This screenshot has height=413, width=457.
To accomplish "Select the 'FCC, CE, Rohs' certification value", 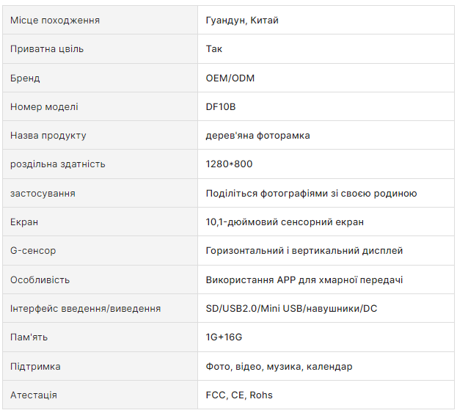I will click(239, 395).
